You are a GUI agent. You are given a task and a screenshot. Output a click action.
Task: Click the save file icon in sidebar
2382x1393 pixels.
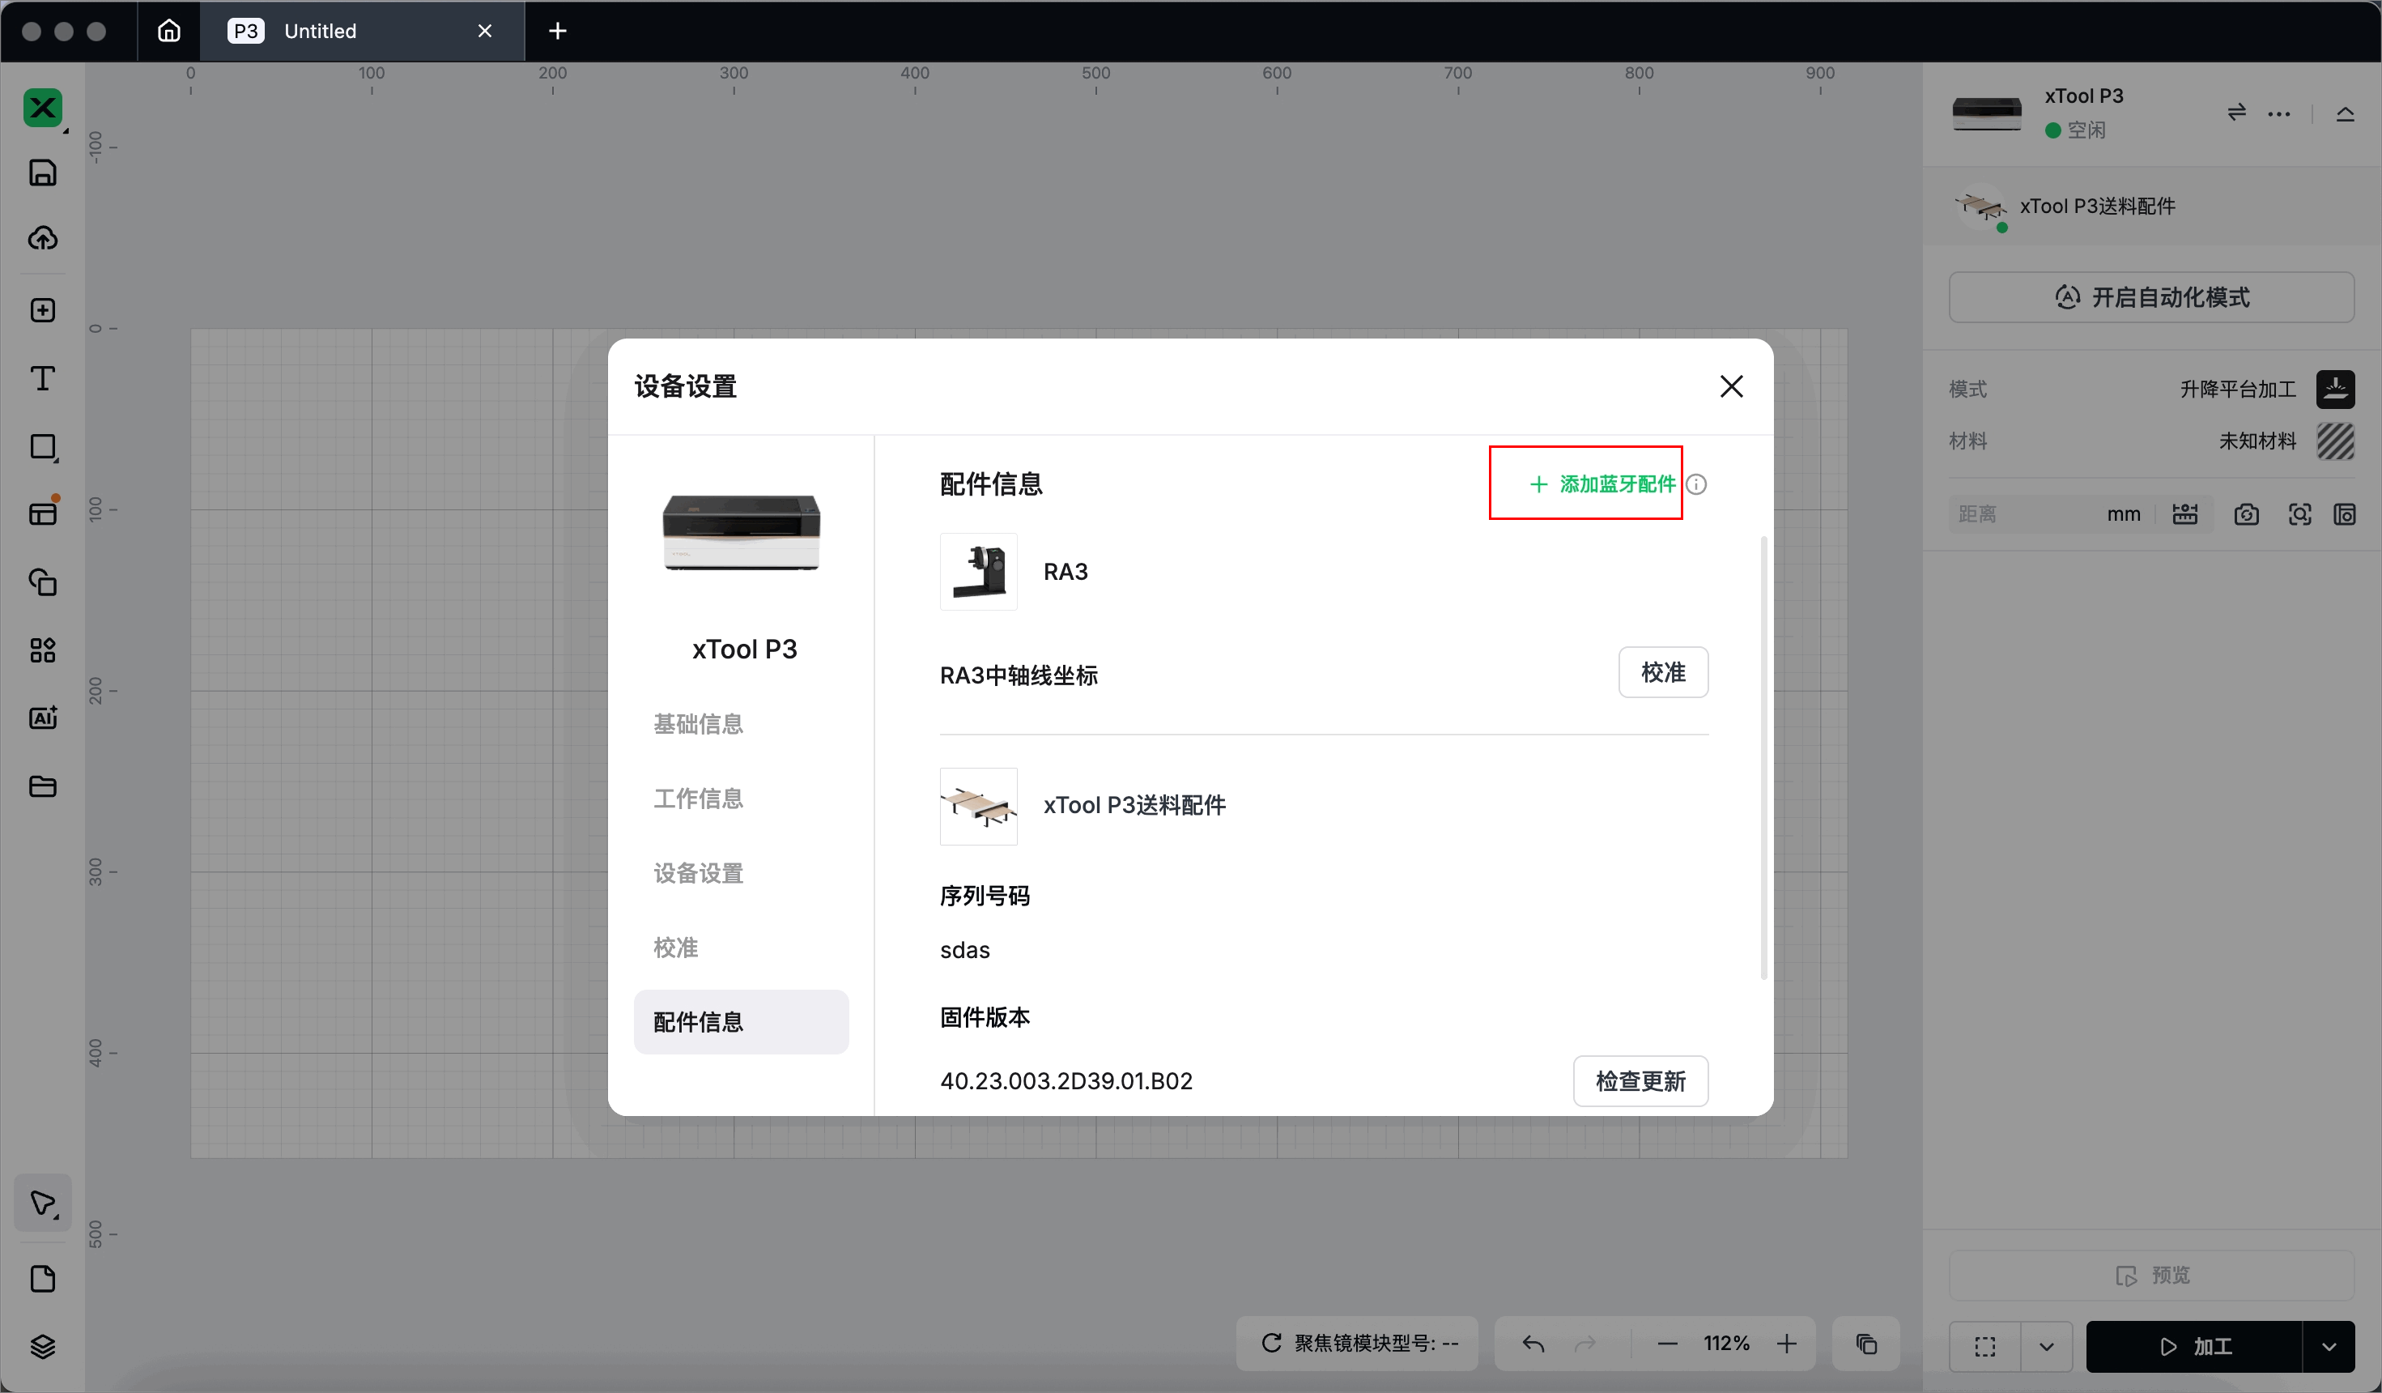pyautogui.click(x=43, y=173)
